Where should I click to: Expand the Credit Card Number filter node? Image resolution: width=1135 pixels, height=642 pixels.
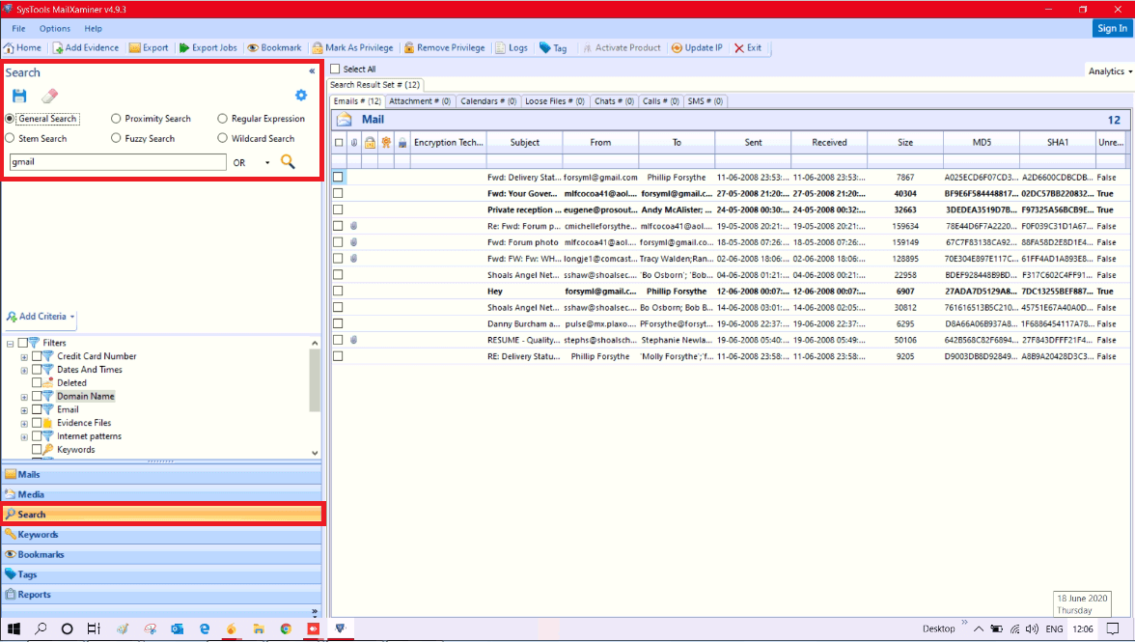(x=24, y=357)
